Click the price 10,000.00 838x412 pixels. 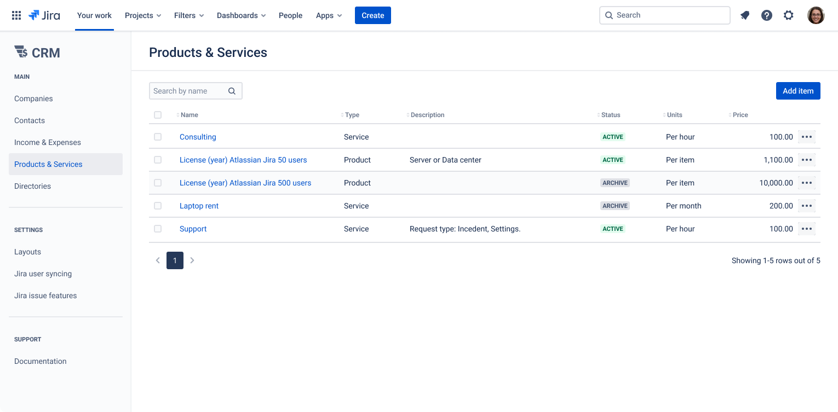coord(776,183)
